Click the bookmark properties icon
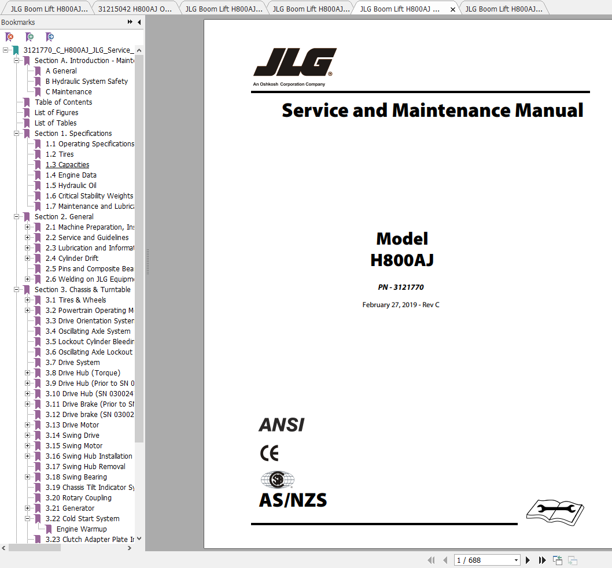This screenshot has width=612, height=568. tap(50, 37)
